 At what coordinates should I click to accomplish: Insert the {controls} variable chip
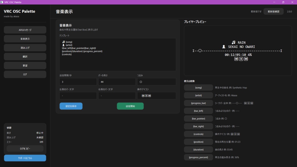pyautogui.click(x=198, y=134)
